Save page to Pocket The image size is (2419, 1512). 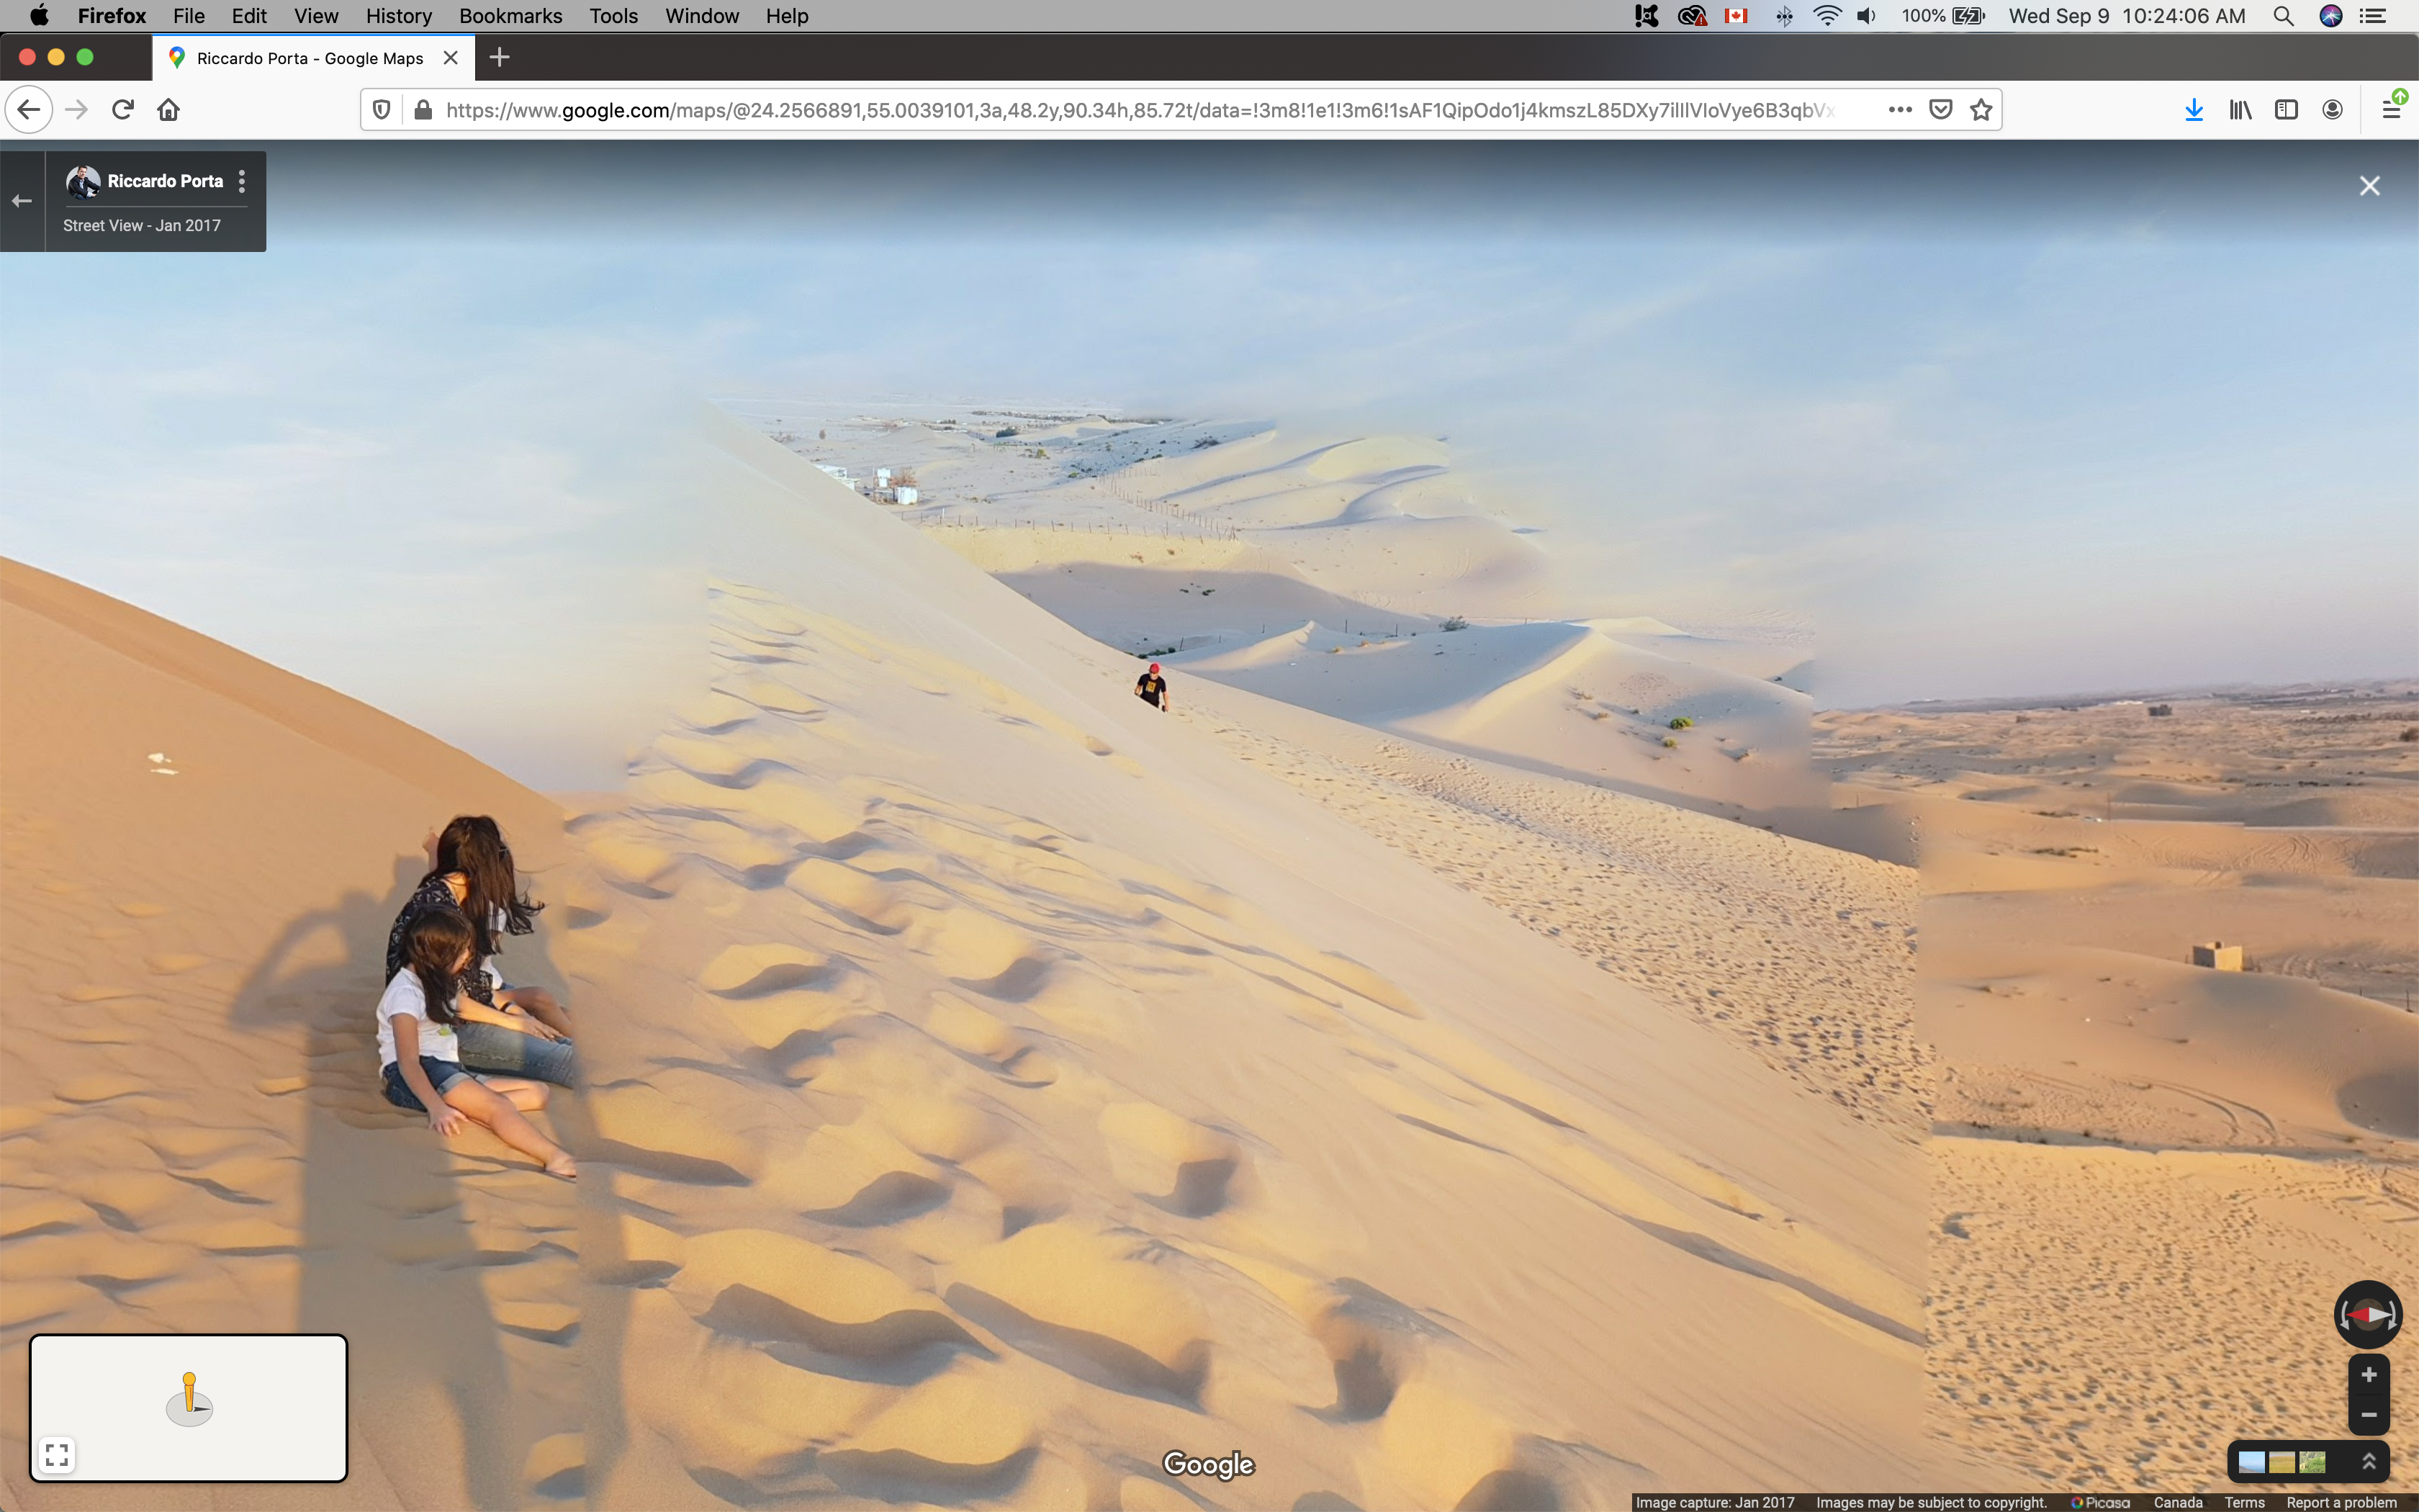tap(1940, 110)
